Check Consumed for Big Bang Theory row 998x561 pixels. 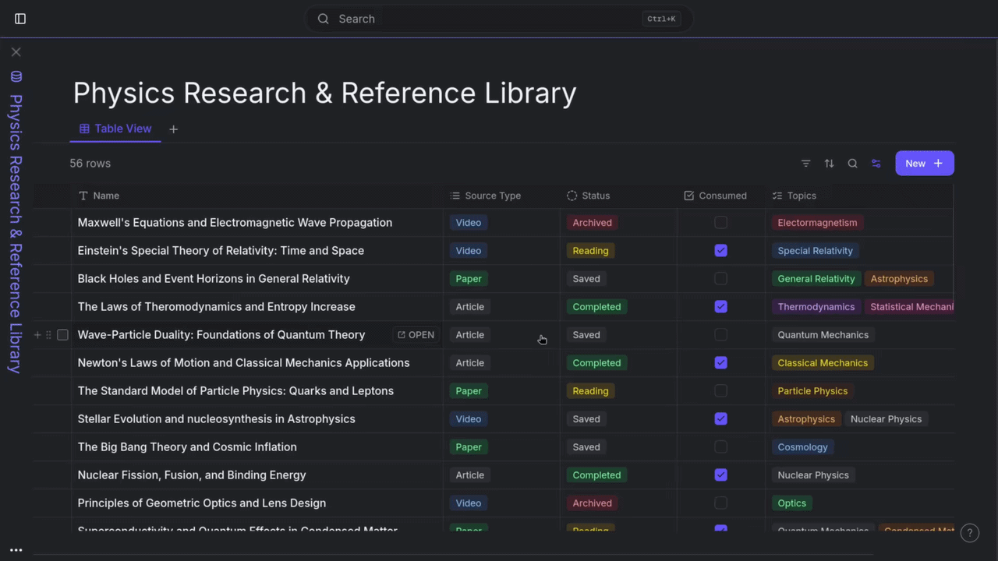click(721, 447)
